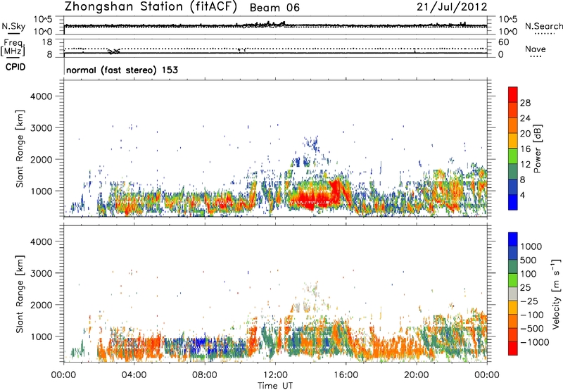Click the 'Power [dB]' colorbar label
This screenshot has height=390, width=563.
coord(537,149)
